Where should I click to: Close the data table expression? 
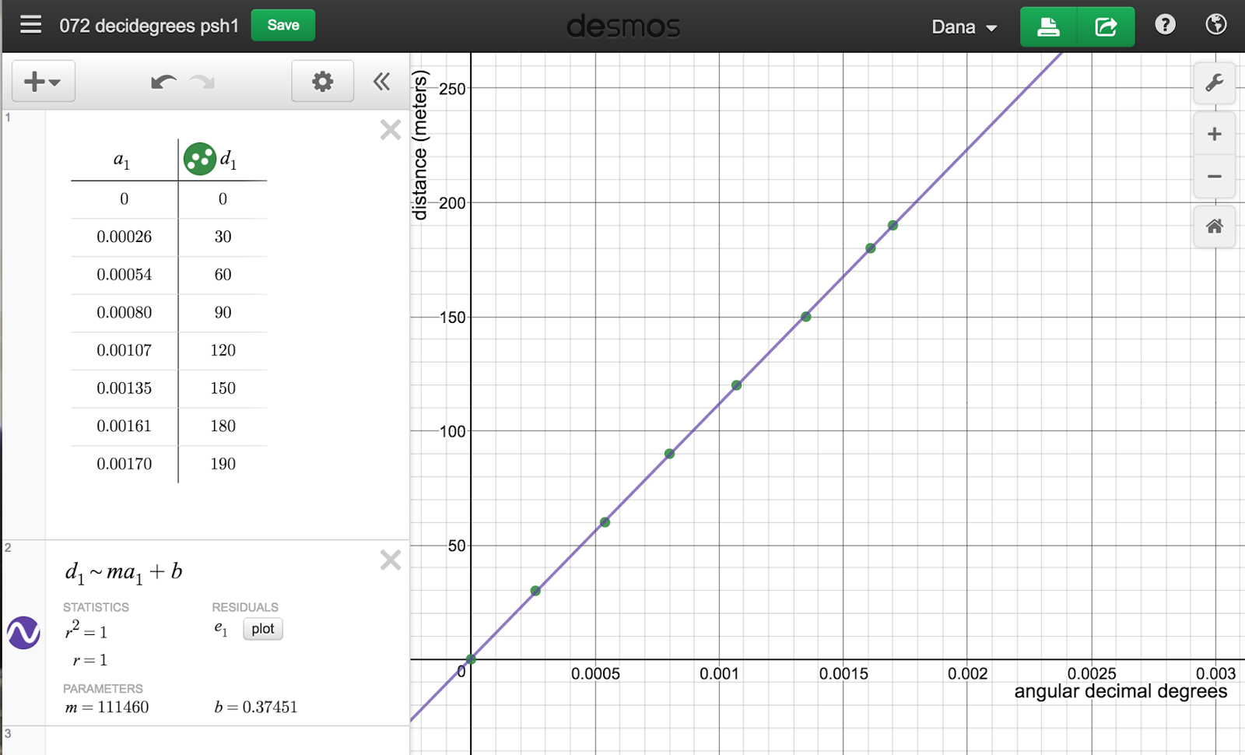click(390, 129)
